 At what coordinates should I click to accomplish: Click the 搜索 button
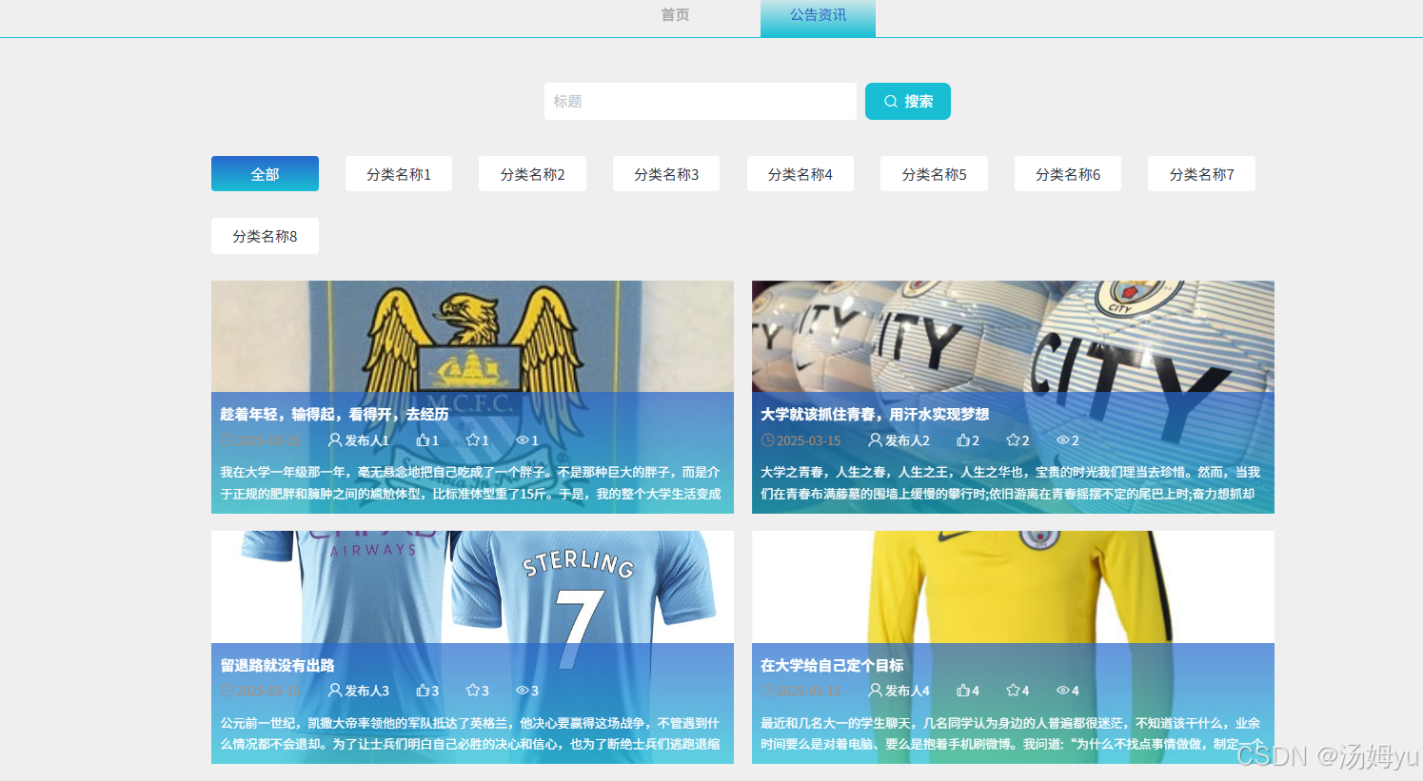908,101
